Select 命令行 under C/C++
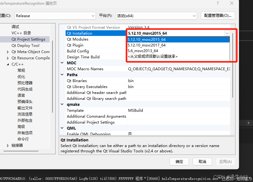 [x=23, y=139]
